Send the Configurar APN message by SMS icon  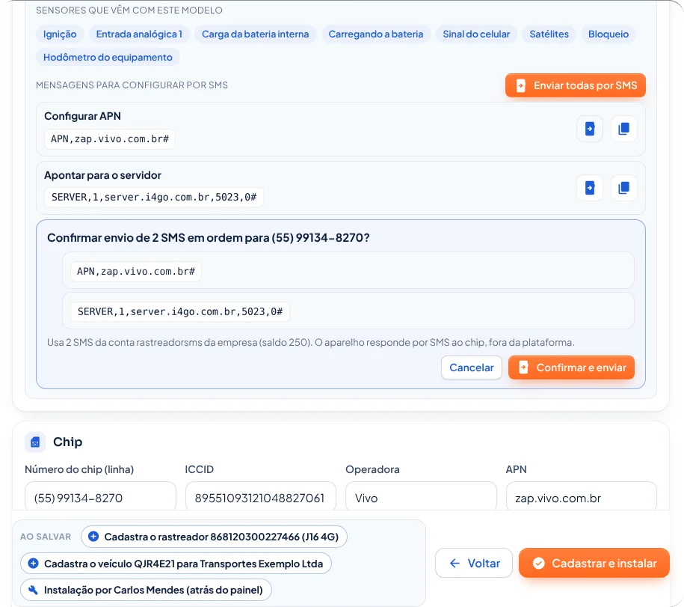click(589, 129)
